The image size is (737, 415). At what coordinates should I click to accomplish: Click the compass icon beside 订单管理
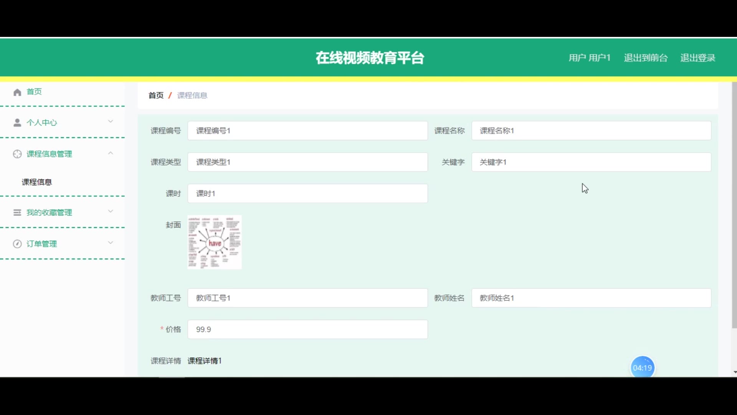point(17,244)
